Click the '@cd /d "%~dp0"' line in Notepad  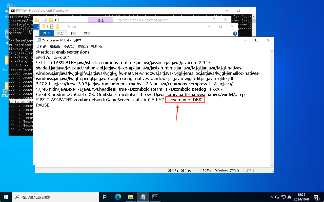pyautogui.click(x=52, y=57)
